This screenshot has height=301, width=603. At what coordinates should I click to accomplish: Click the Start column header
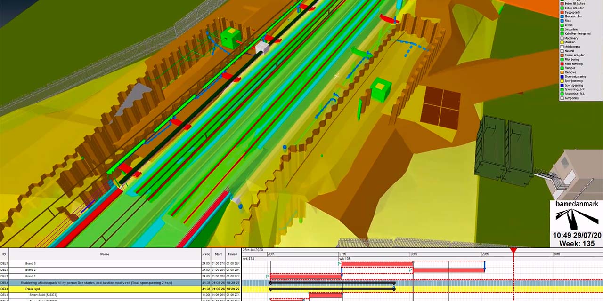pyautogui.click(x=218, y=254)
